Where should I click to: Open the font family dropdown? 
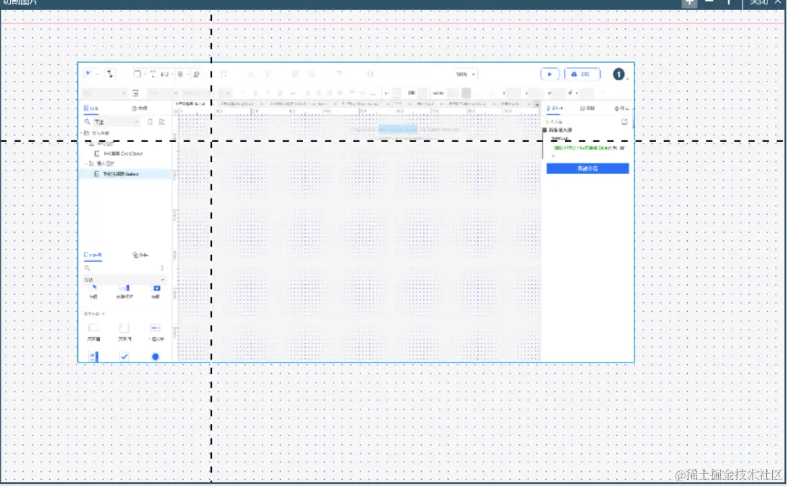[x=163, y=93]
